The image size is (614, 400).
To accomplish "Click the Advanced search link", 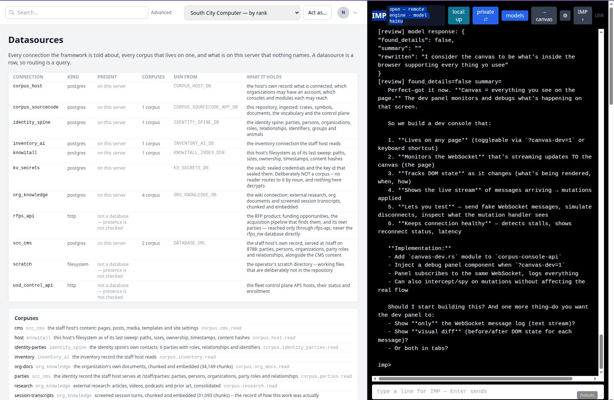I will (161, 13).
